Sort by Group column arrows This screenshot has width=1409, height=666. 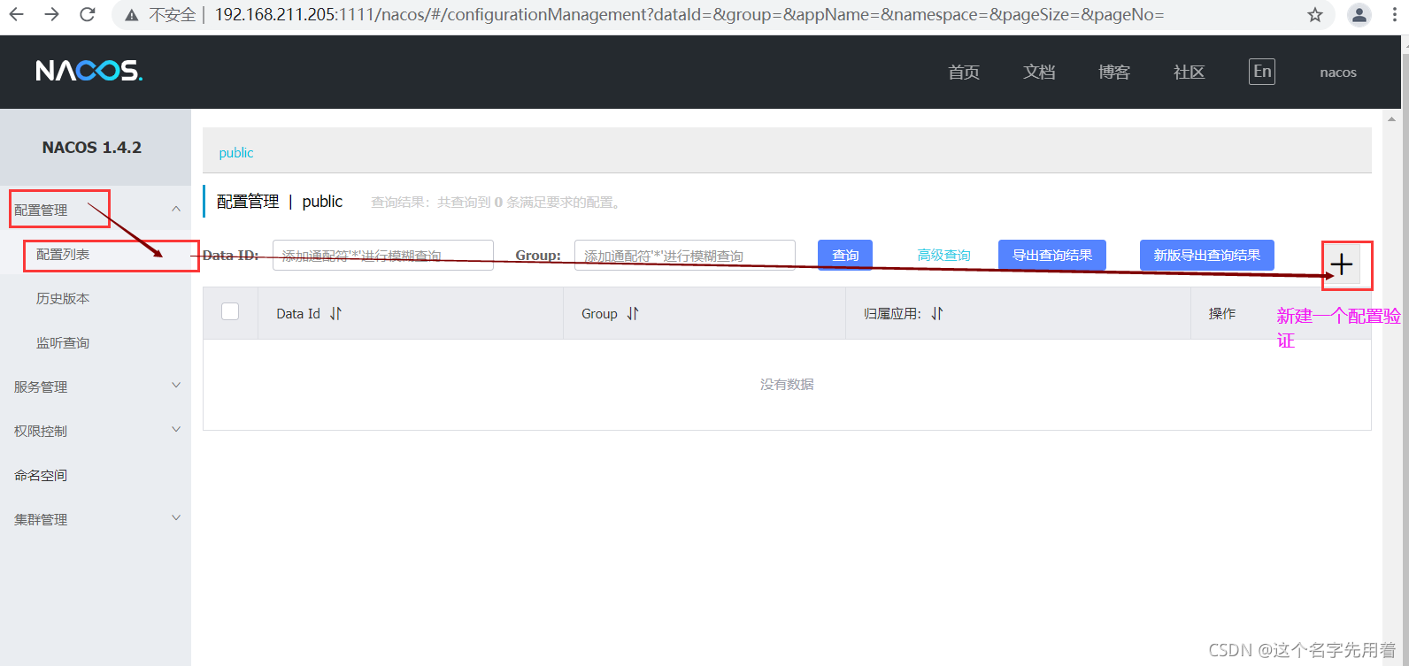[633, 313]
